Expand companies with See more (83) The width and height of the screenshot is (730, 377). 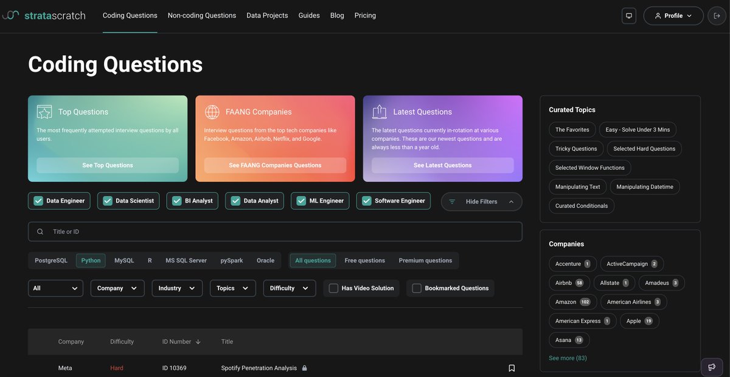[568, 358]
